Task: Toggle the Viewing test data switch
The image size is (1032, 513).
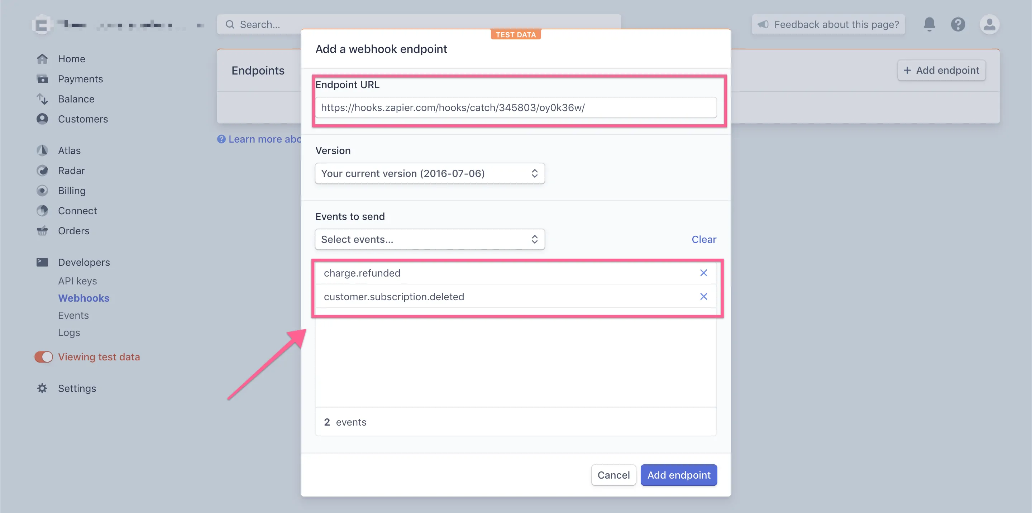Action: tap(44, 357)
